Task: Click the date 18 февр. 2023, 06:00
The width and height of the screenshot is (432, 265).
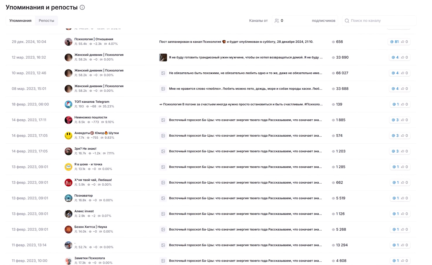Action: tap(30, 104)
